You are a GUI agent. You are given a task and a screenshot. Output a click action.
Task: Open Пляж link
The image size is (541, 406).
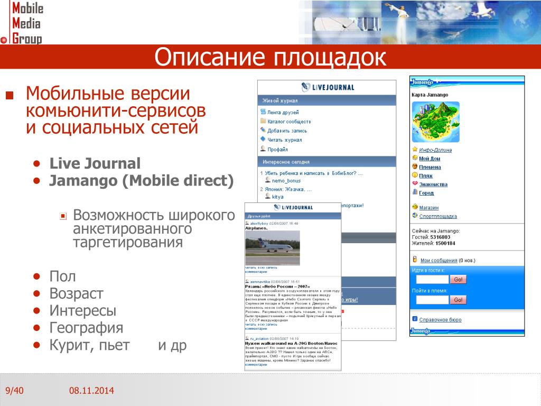pos(426,176)
